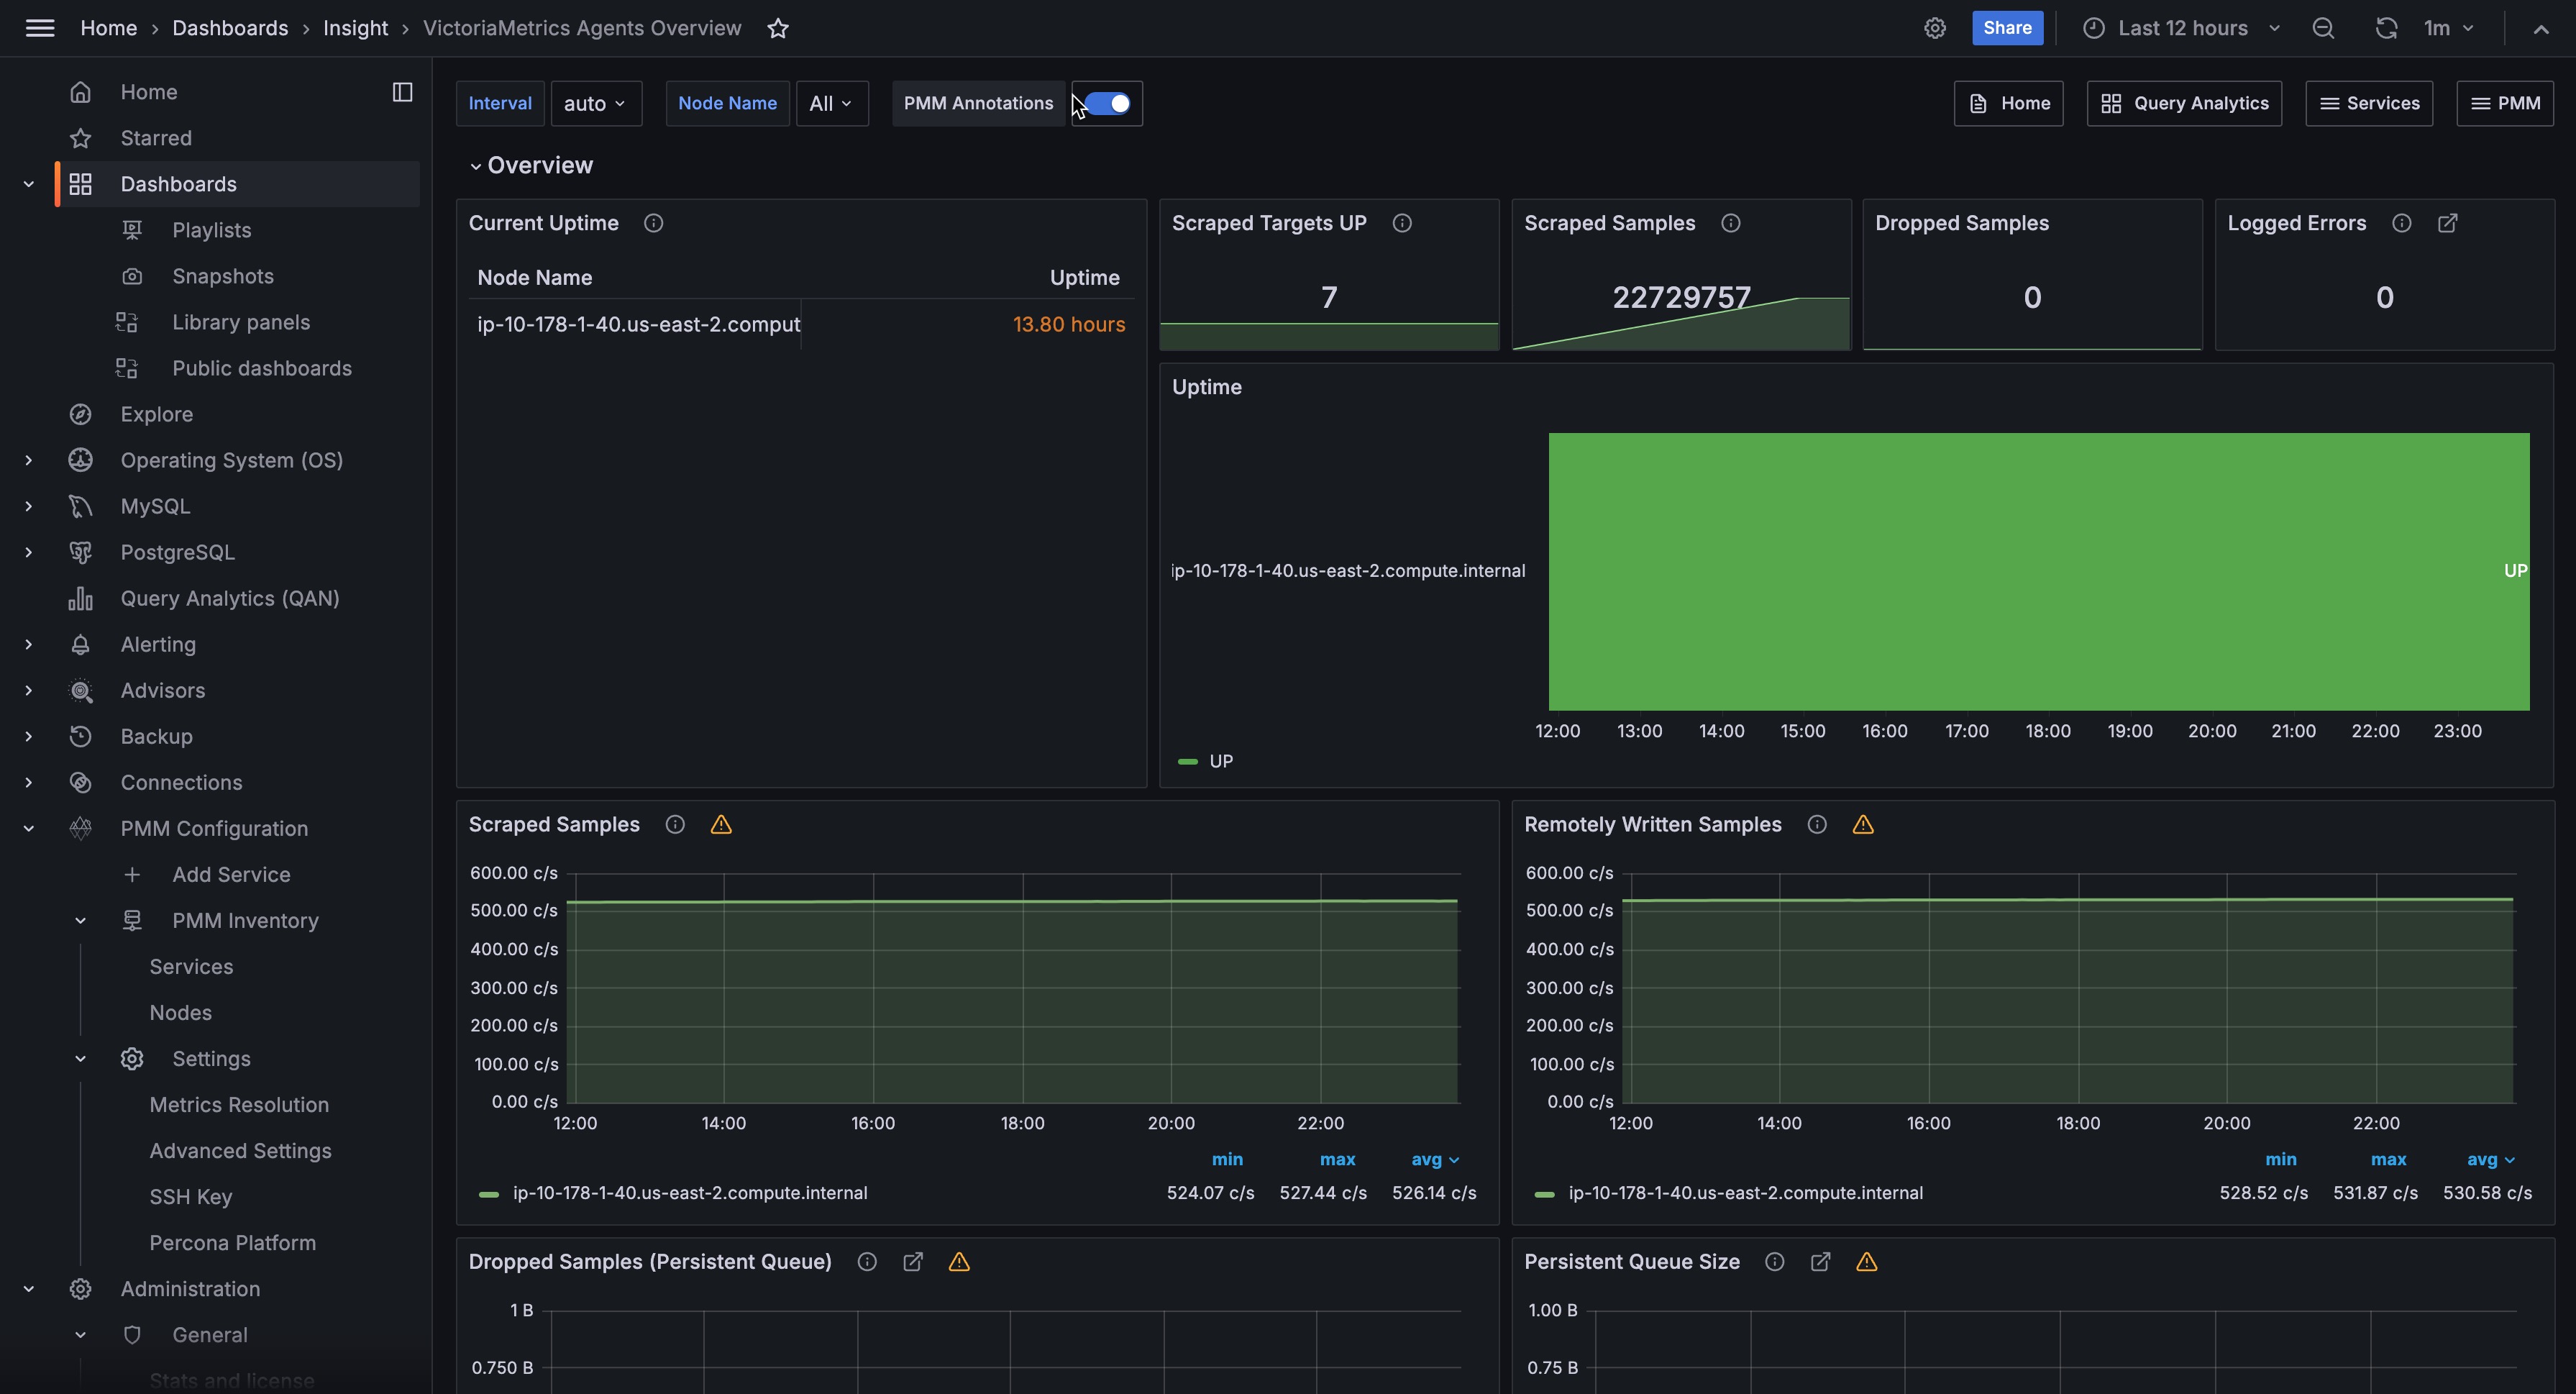The width and height of the screenshot is (2576, 1394).
Task: Open Last 12 hours time picker
Action: click(x=2182, y=28)
